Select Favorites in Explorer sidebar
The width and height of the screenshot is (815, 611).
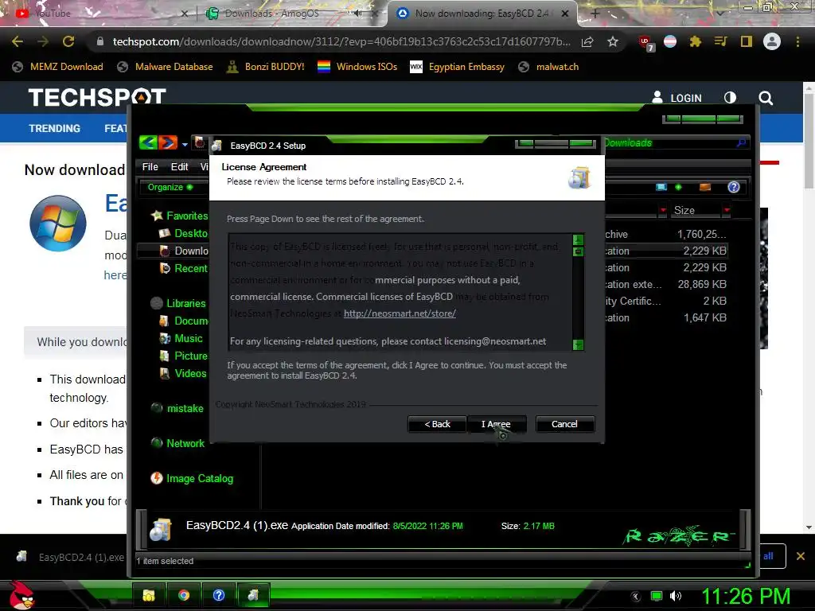pos(179,216)
